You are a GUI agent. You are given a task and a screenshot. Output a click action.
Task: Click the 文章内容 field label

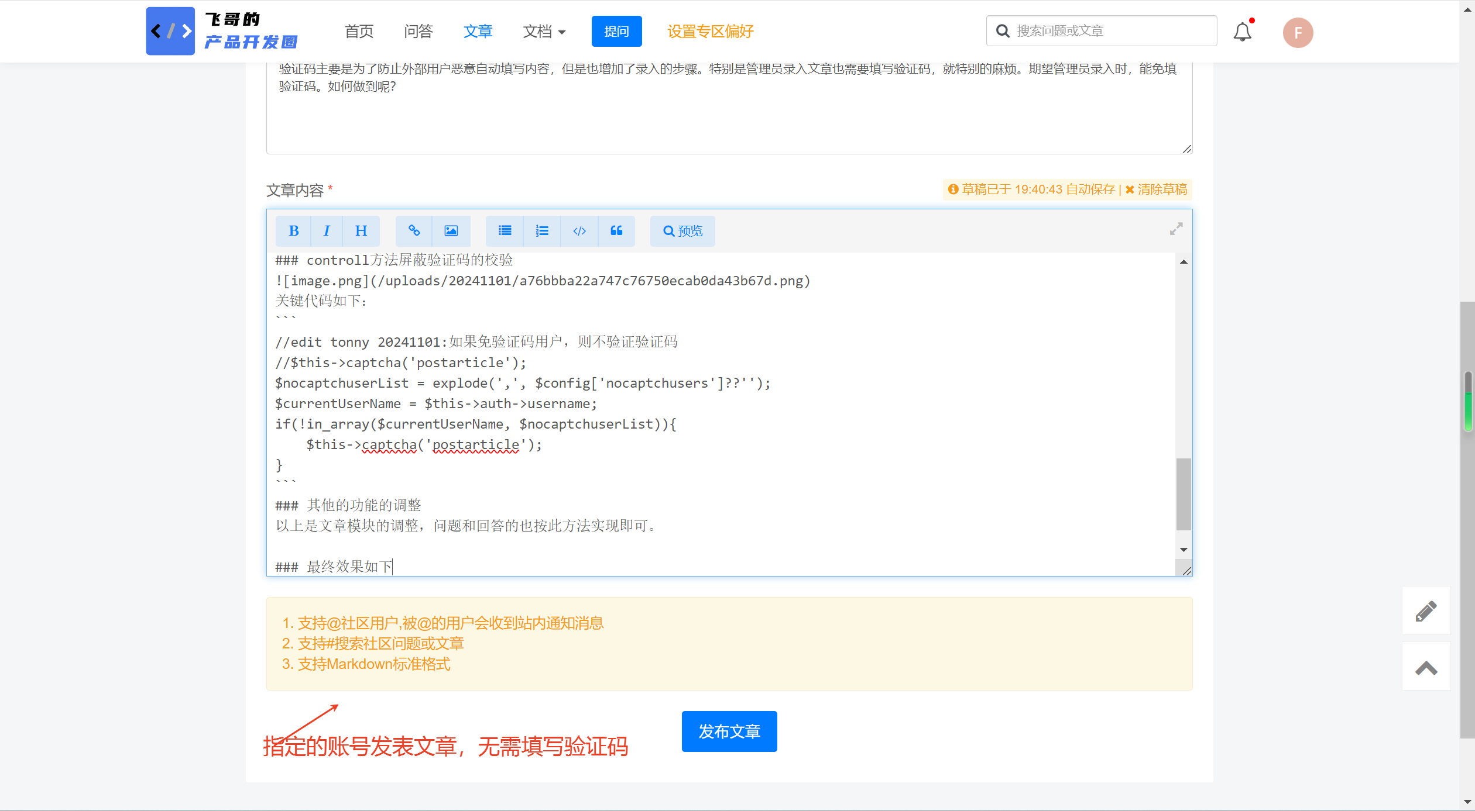[x=295, y=191]
